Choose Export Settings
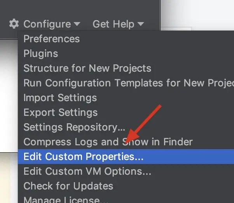 click(x=60, y=112)
